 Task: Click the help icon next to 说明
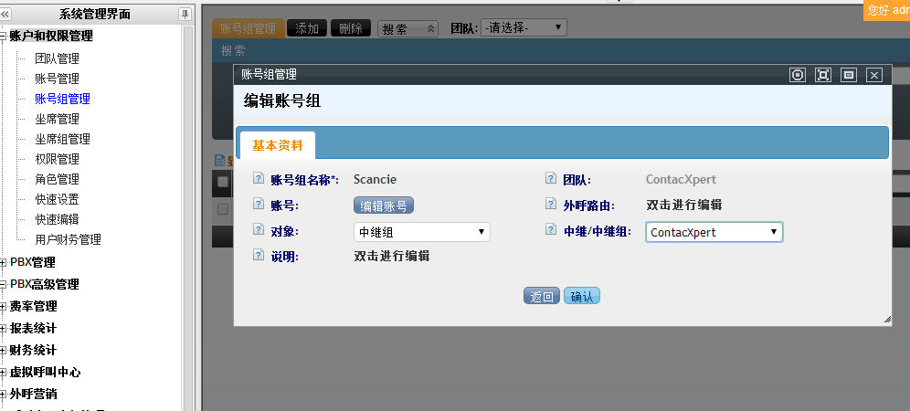pos(259,257)
